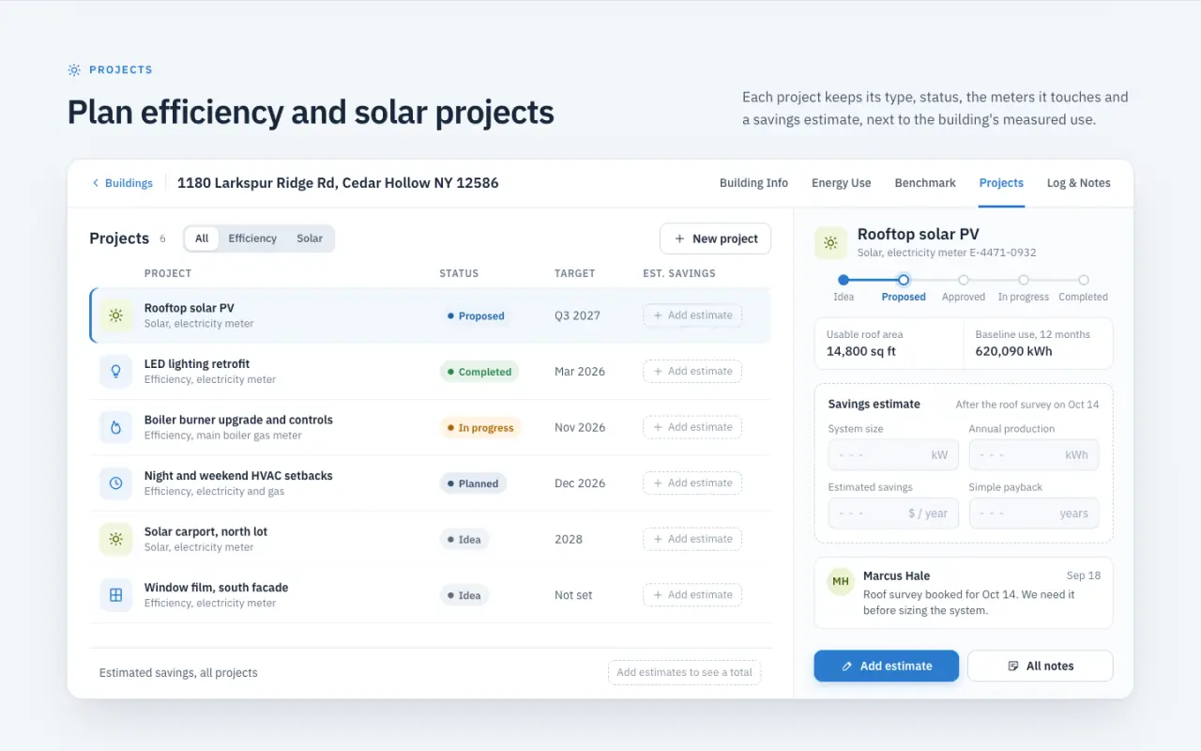1201x751 pixels.
Task: Click the Annual production kWh field
Action: (1034, 455)
